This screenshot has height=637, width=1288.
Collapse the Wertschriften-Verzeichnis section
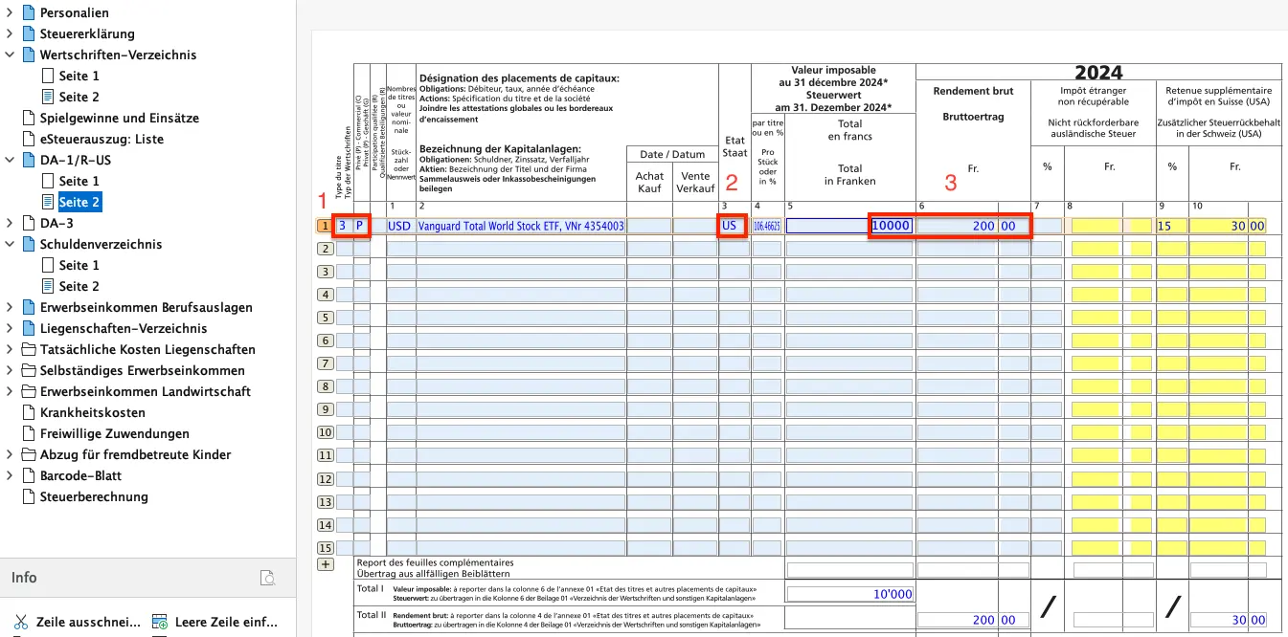10,55
